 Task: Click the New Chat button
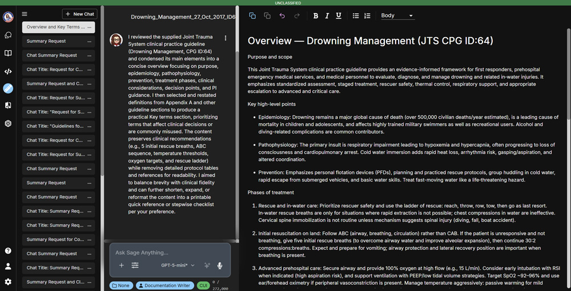click(79, 14)
